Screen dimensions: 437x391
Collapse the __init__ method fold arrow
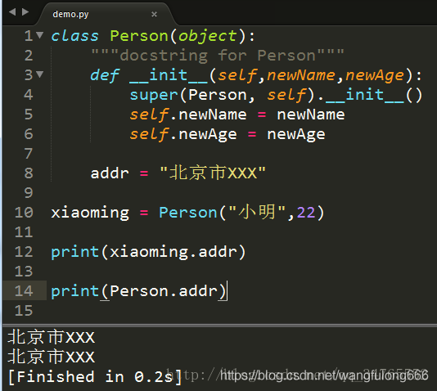click(x=40, y=74)
